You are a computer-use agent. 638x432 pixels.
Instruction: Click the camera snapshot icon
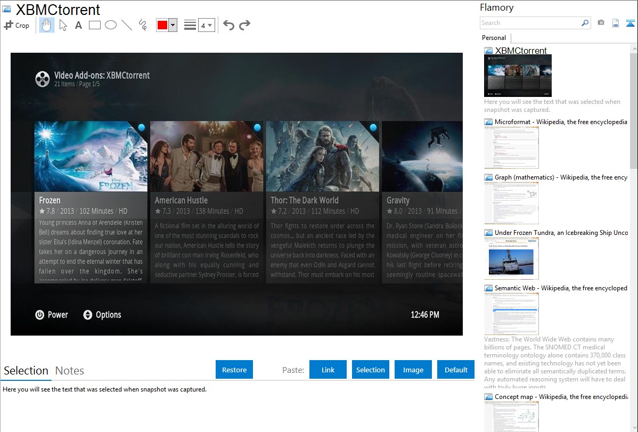pos(601,23)
